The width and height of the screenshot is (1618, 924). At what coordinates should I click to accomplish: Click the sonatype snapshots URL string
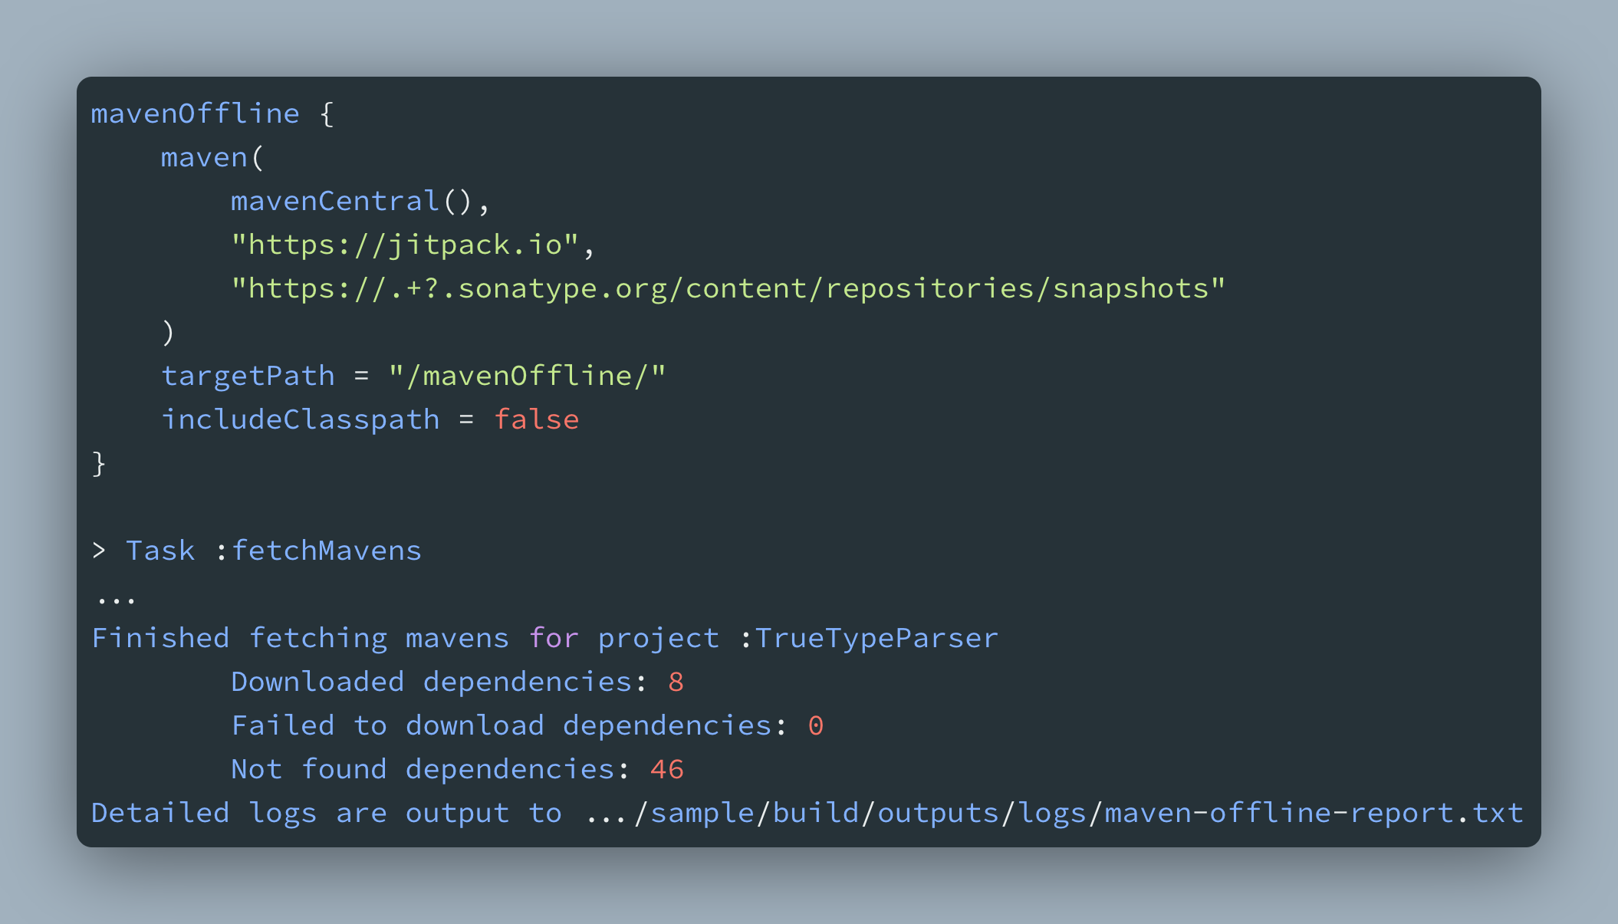click(x=728, y=288)
